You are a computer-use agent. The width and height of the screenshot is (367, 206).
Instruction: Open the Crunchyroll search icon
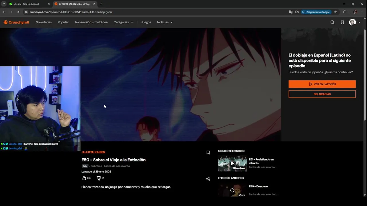coord(332,22)
